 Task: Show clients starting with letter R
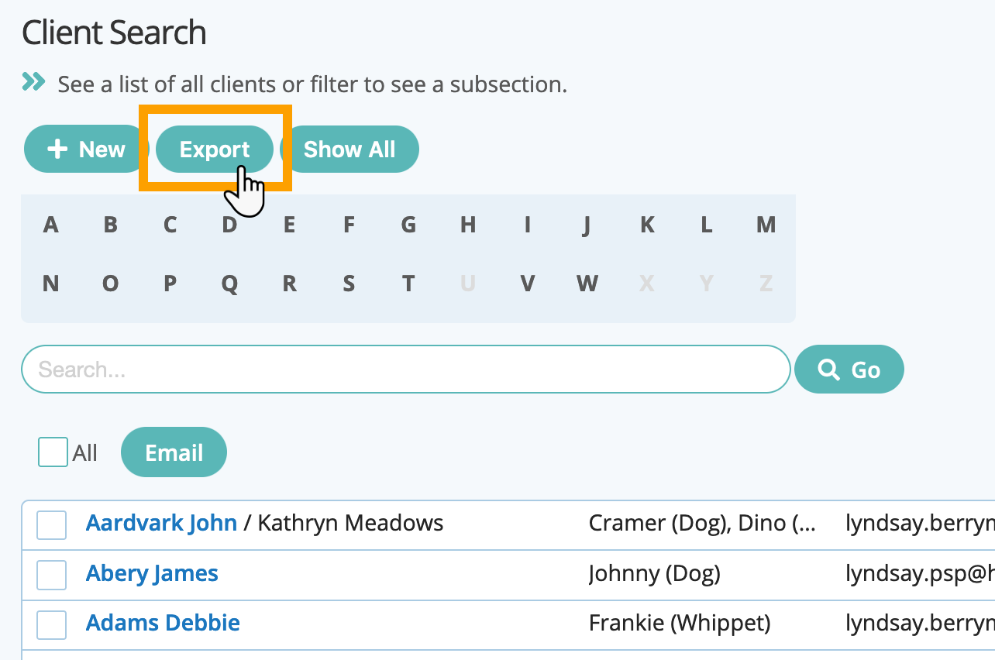click(x=289, y=284)
